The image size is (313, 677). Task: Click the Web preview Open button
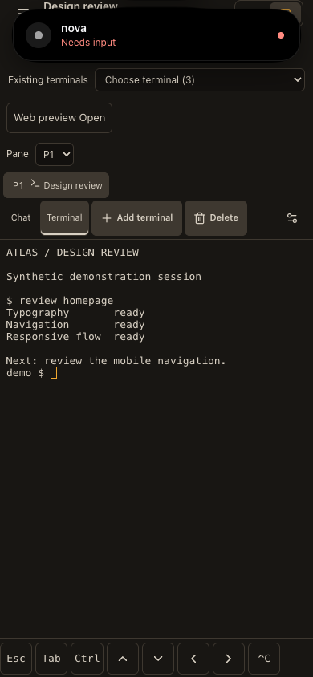pos(59,118)
